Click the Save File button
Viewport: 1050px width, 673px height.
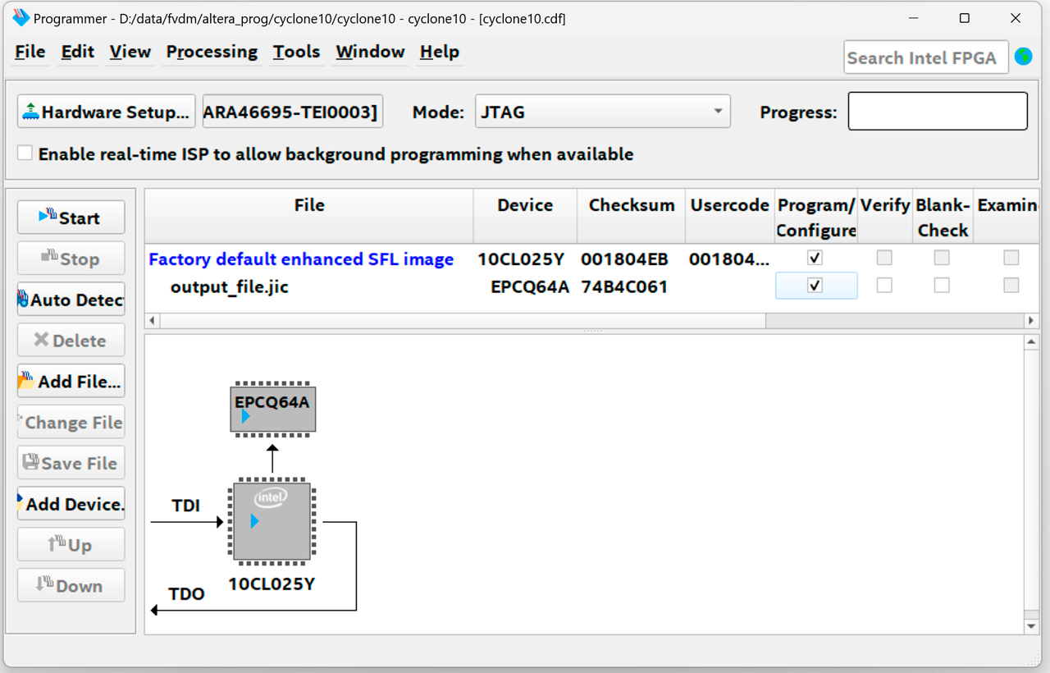coord(71,463)
